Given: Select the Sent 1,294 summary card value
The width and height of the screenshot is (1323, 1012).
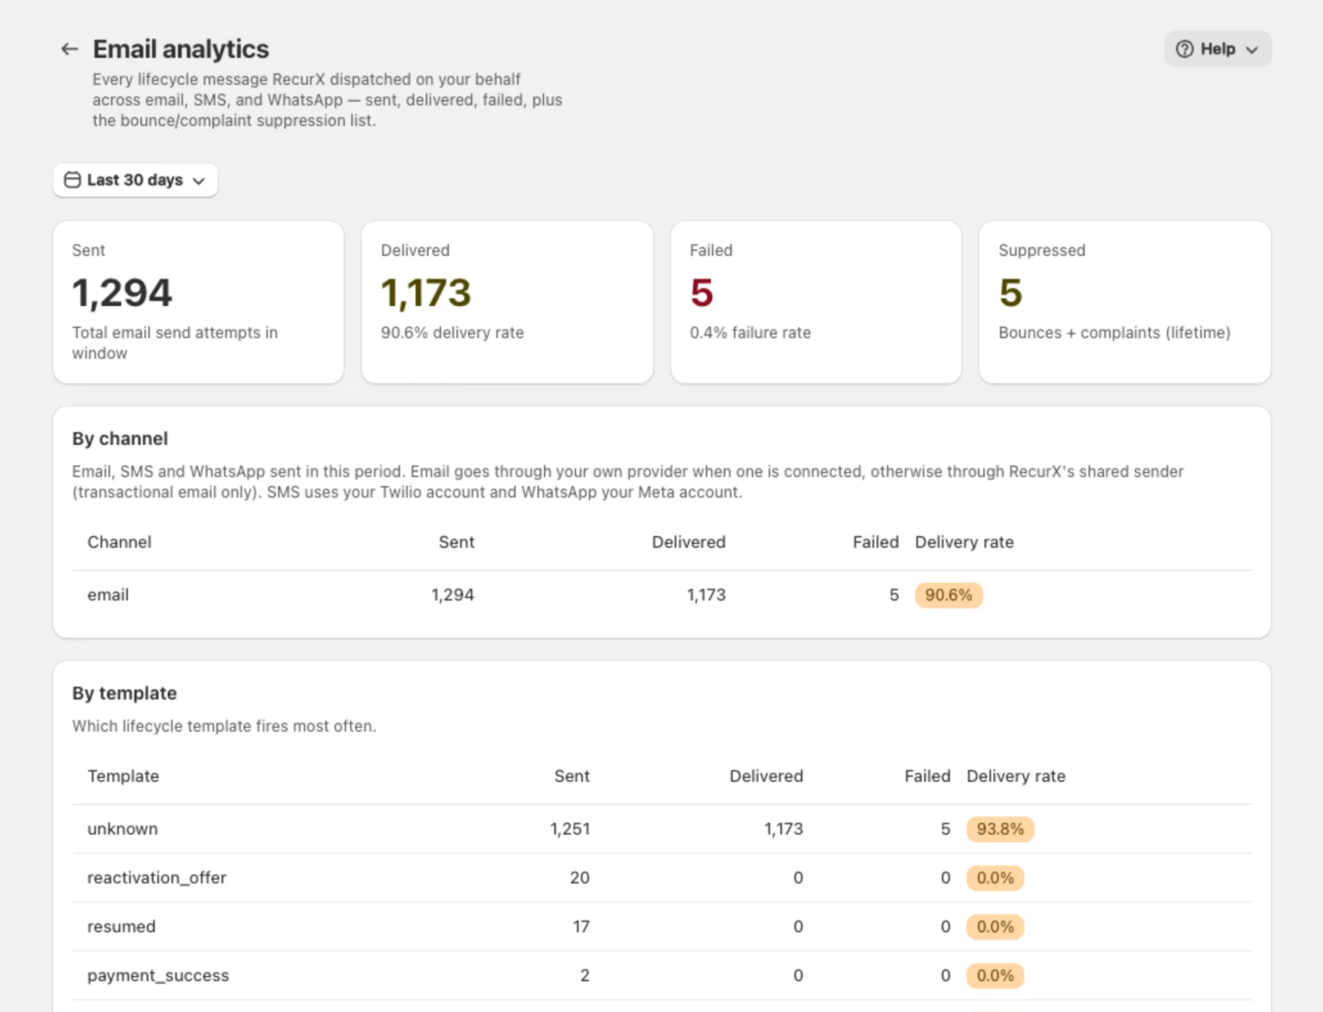Looking at the screenshot, I should coord(122,293).
